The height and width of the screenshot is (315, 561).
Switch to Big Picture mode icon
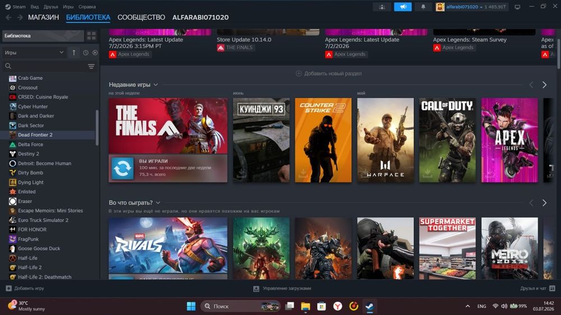[517, 7]
